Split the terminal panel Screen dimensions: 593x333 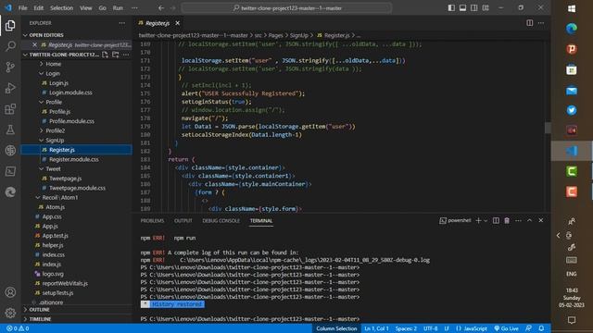(496, 220)
